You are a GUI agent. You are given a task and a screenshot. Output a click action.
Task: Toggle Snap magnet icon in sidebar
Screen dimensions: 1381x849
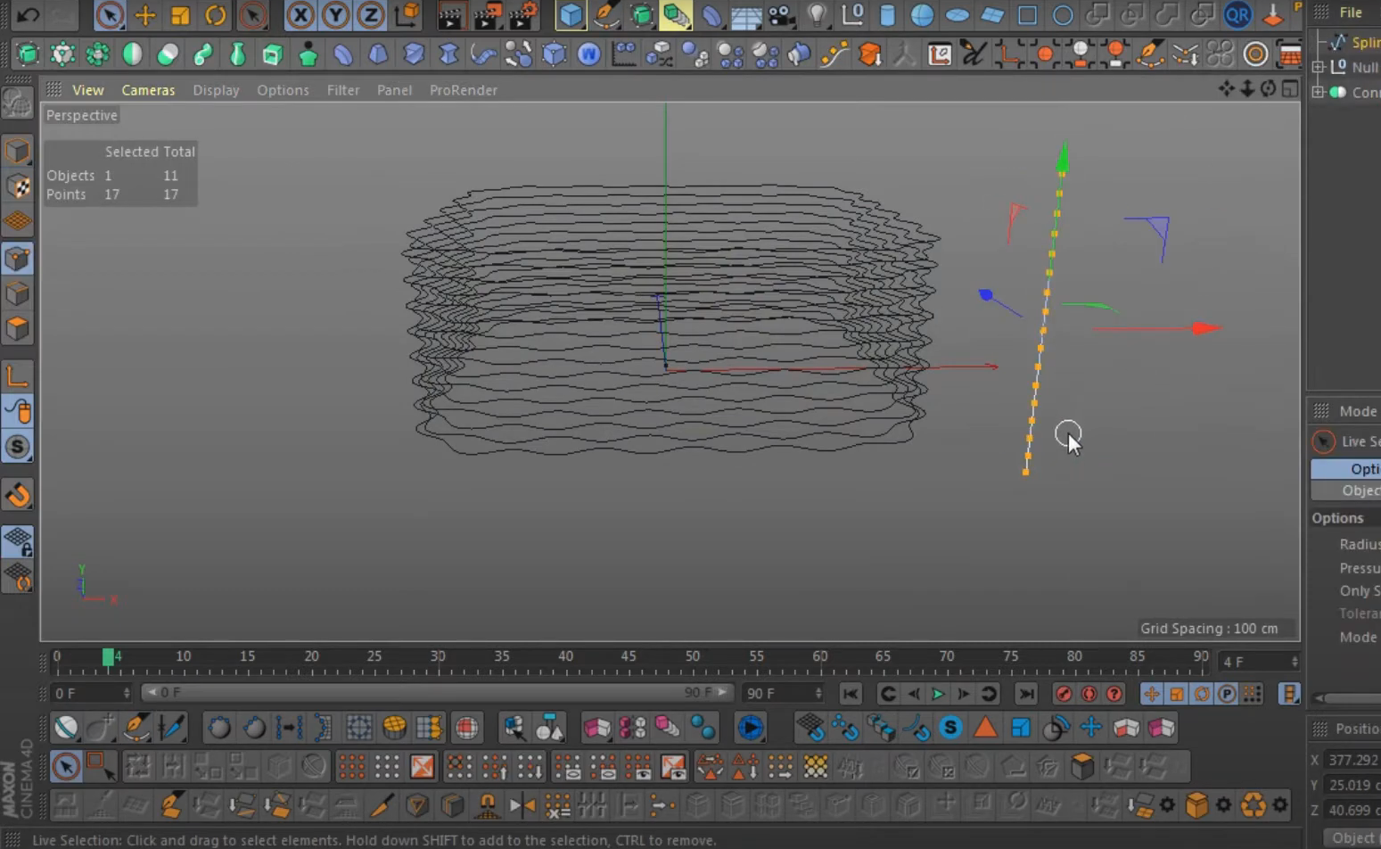tap(17, 496)
